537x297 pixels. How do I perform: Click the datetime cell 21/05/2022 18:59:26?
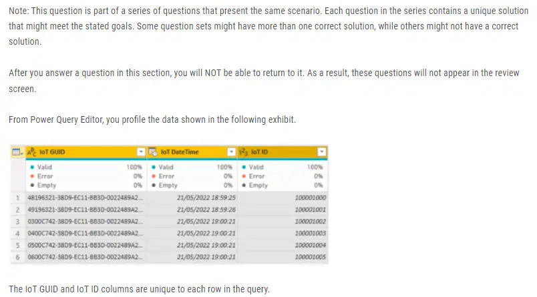pyautogui.click(x=192, y=210)
